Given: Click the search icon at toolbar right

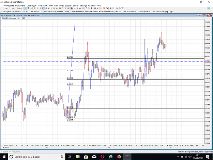Looking at the screenshot, I should click(209, 8).
